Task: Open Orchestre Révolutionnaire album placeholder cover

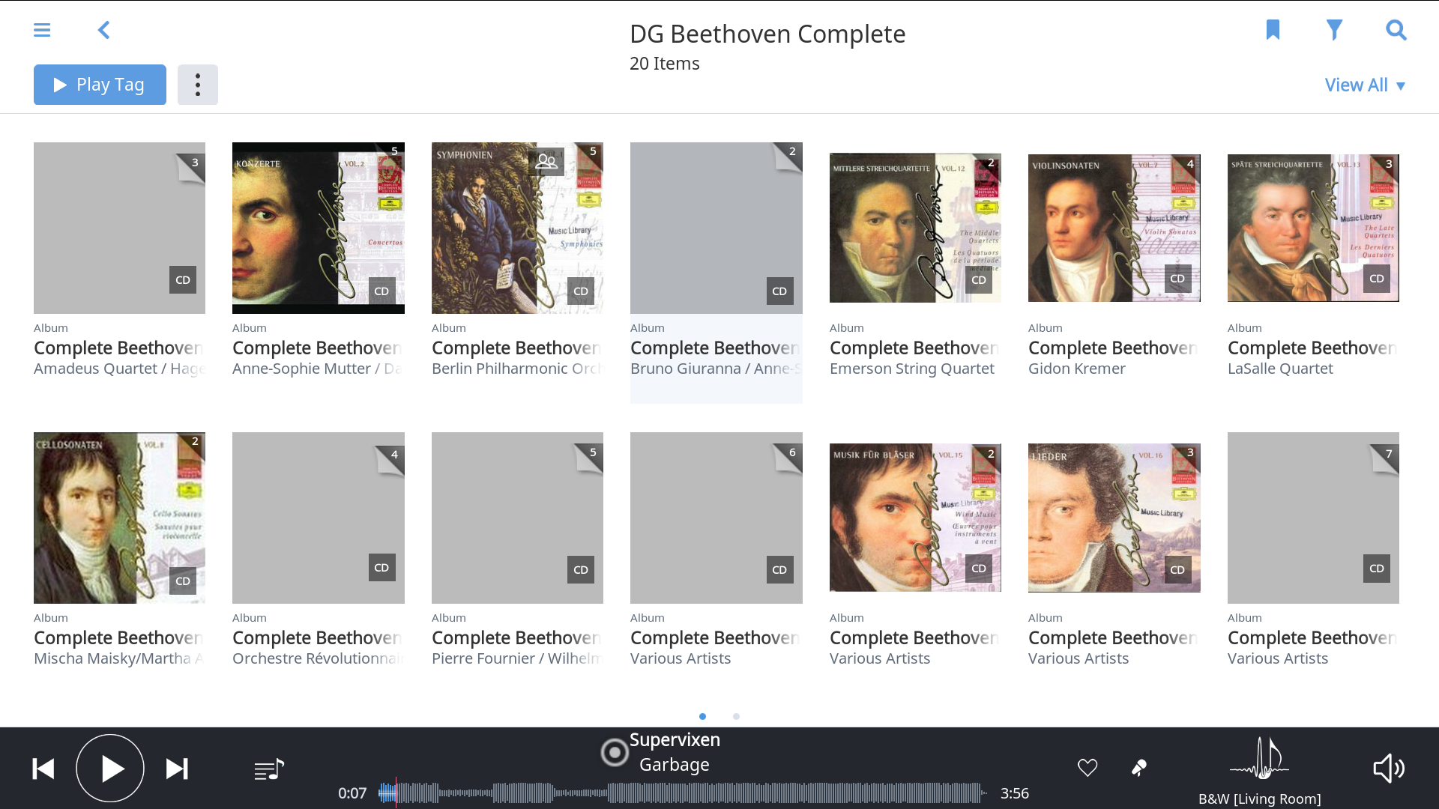Action: tap(319, 518)
